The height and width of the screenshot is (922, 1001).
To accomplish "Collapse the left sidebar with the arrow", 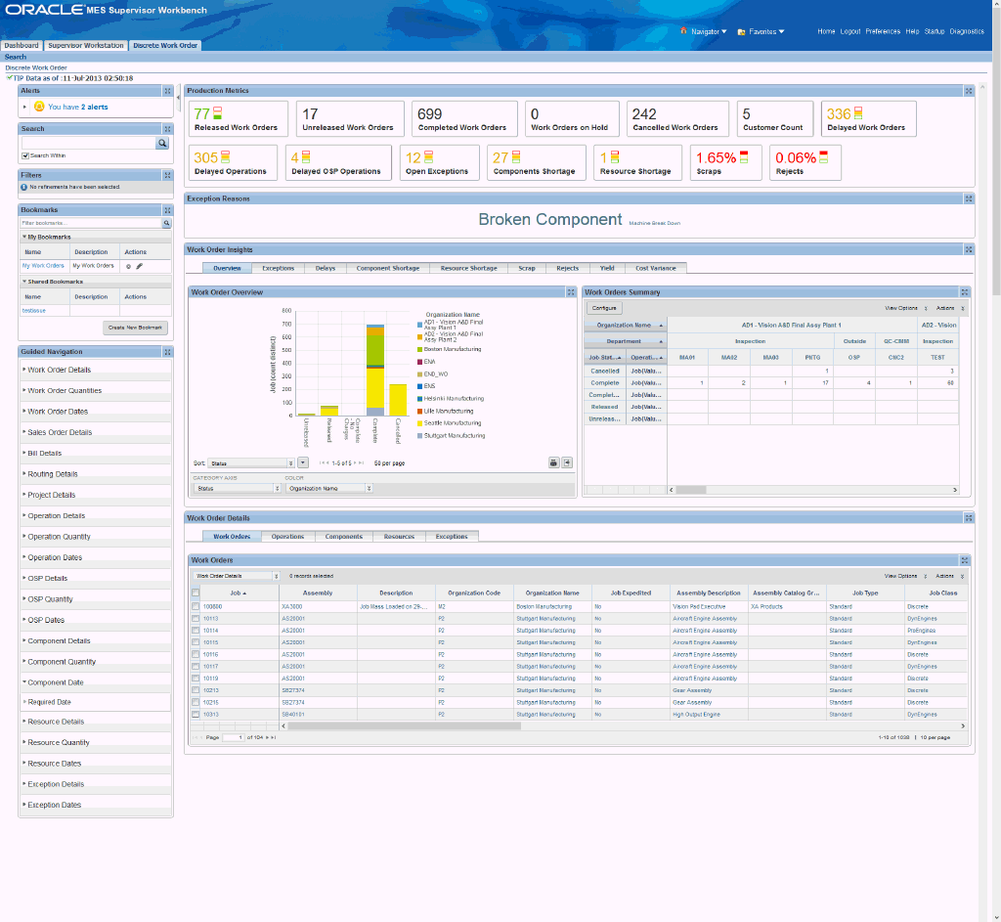I will pyautogui.click(x=178, y=99).
